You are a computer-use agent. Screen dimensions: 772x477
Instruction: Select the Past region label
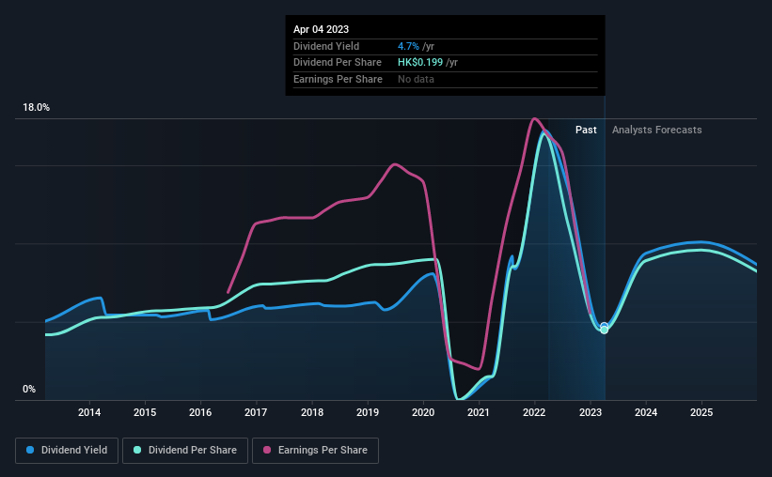(x=586, y=130)
